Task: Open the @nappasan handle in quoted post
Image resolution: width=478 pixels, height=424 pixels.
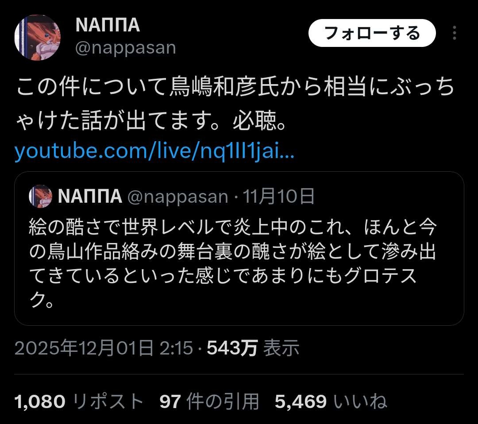Action: click(178, 197)
